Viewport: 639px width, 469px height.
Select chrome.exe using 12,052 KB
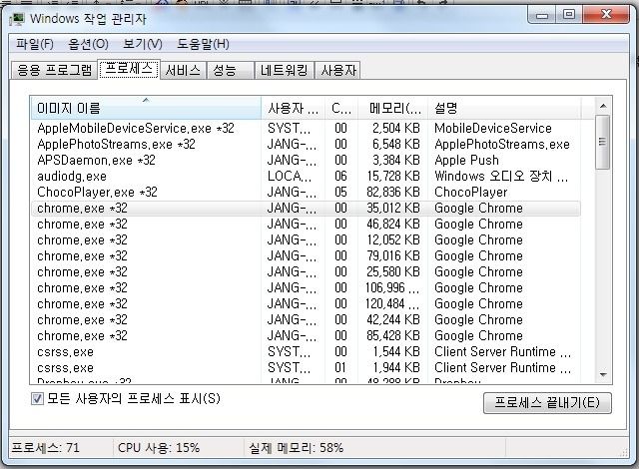[x=306, y=239]
